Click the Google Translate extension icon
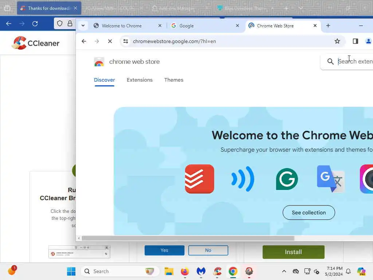373x280 pixels. coord(331,179)
